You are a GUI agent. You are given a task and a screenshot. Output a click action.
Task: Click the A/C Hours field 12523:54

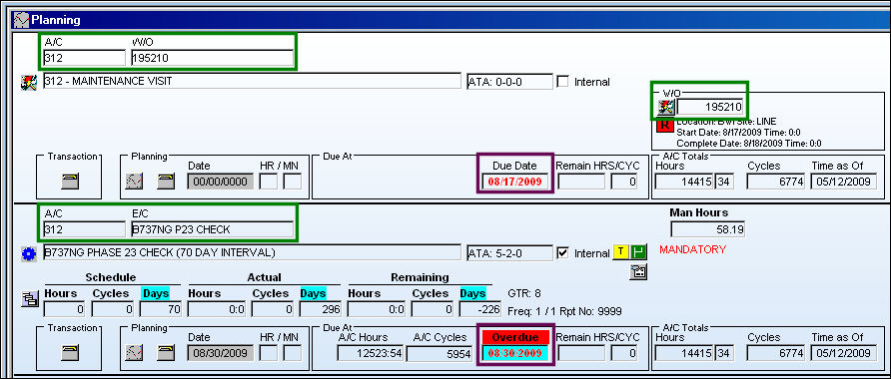coord(370,353)
